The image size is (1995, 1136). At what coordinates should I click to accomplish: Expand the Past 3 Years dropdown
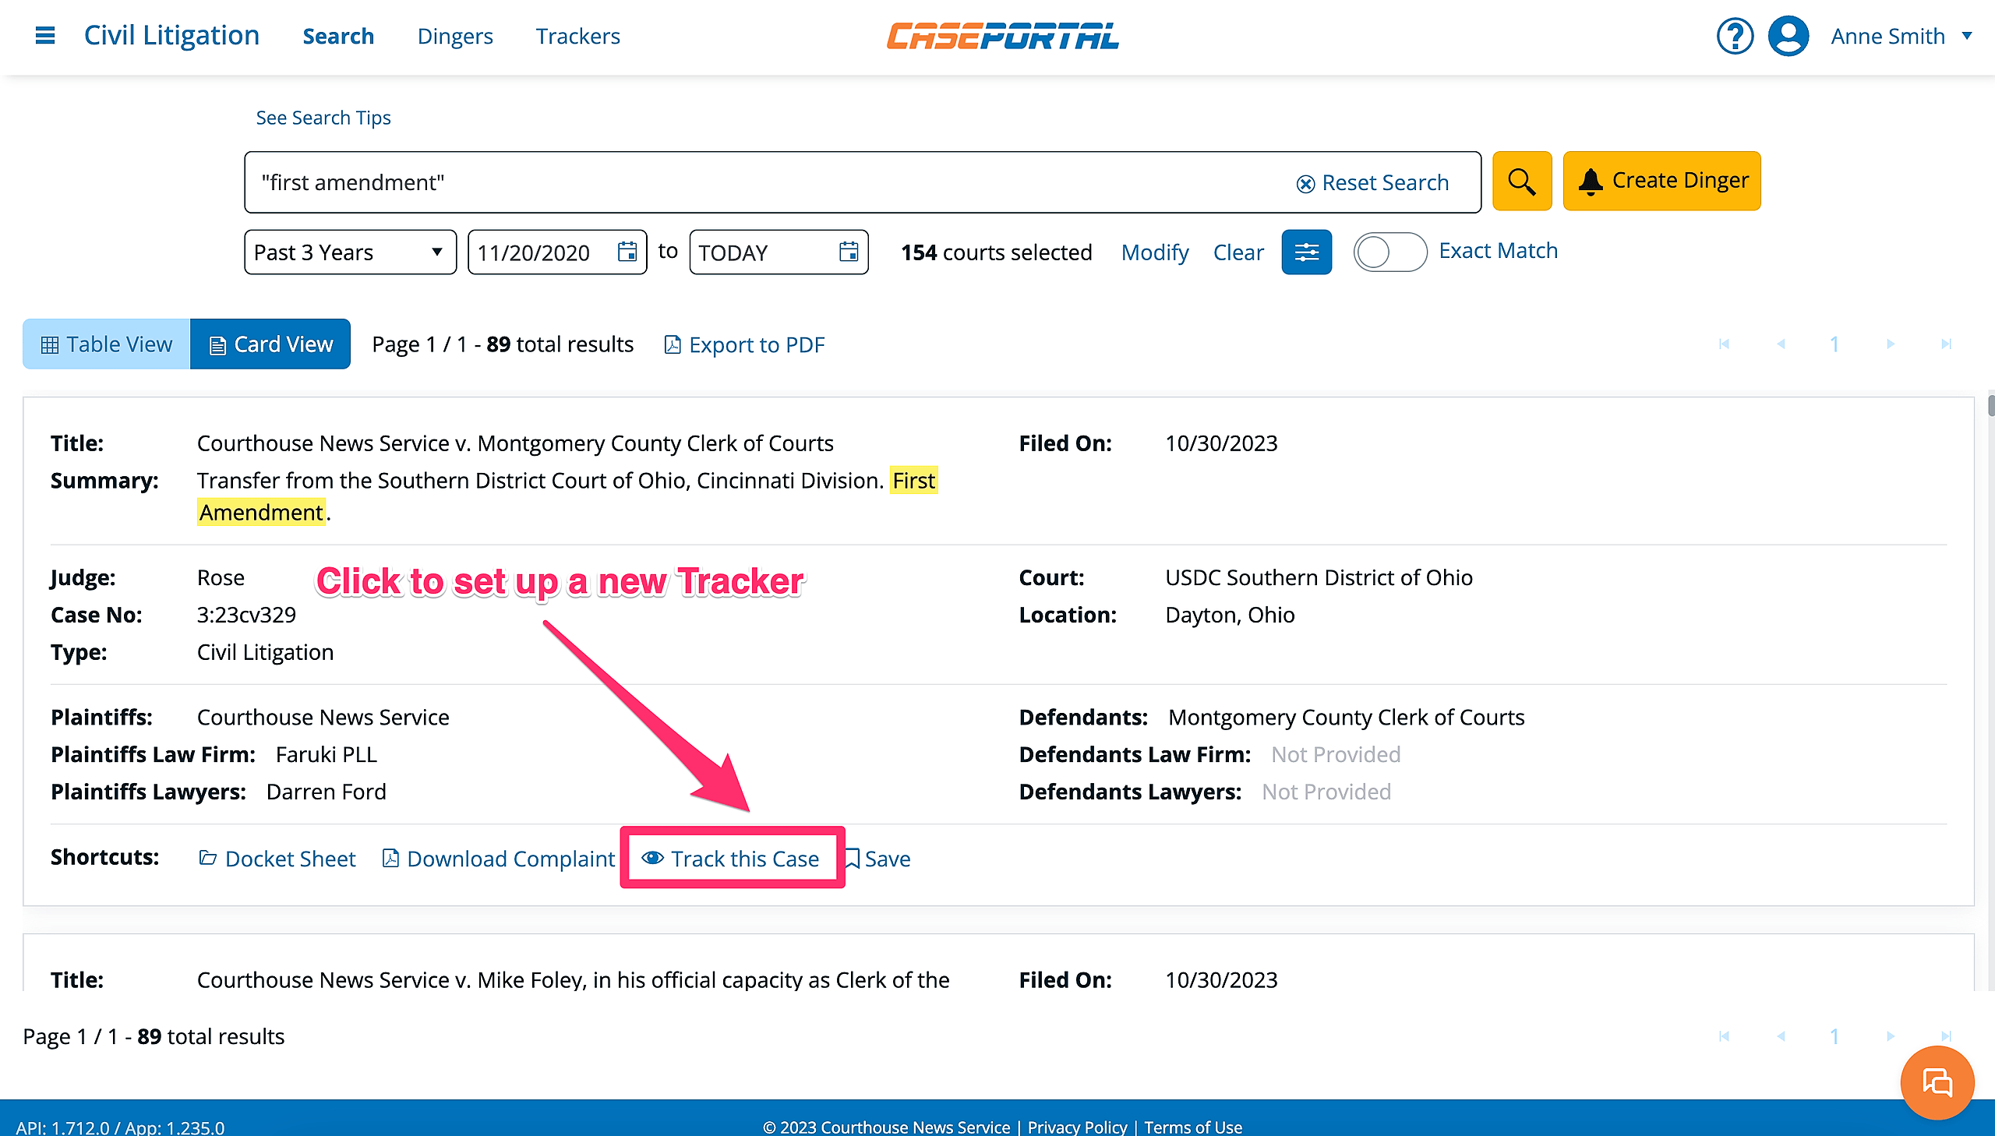pos(350,252)
